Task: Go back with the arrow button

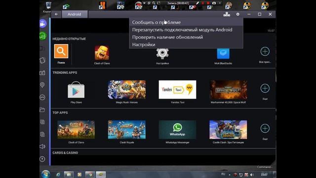Action: 56,14
